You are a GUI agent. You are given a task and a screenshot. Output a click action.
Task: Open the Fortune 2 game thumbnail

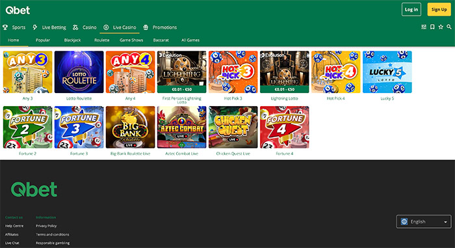pyautogui.click(x=27, y=128)
